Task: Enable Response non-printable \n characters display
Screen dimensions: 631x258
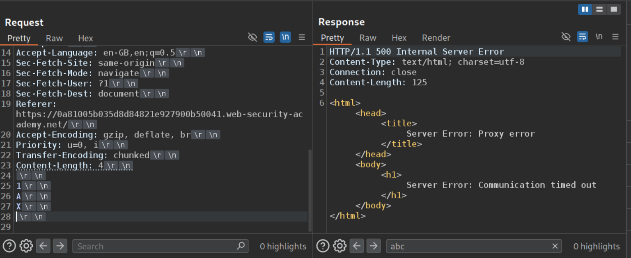Action: [x=599, y=37]
